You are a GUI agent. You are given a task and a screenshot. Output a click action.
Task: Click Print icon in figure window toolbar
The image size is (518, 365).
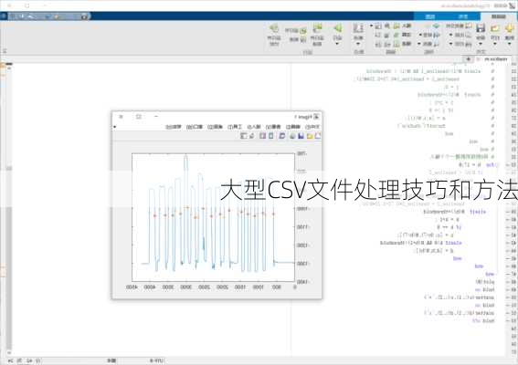click(x=292, y=136)
